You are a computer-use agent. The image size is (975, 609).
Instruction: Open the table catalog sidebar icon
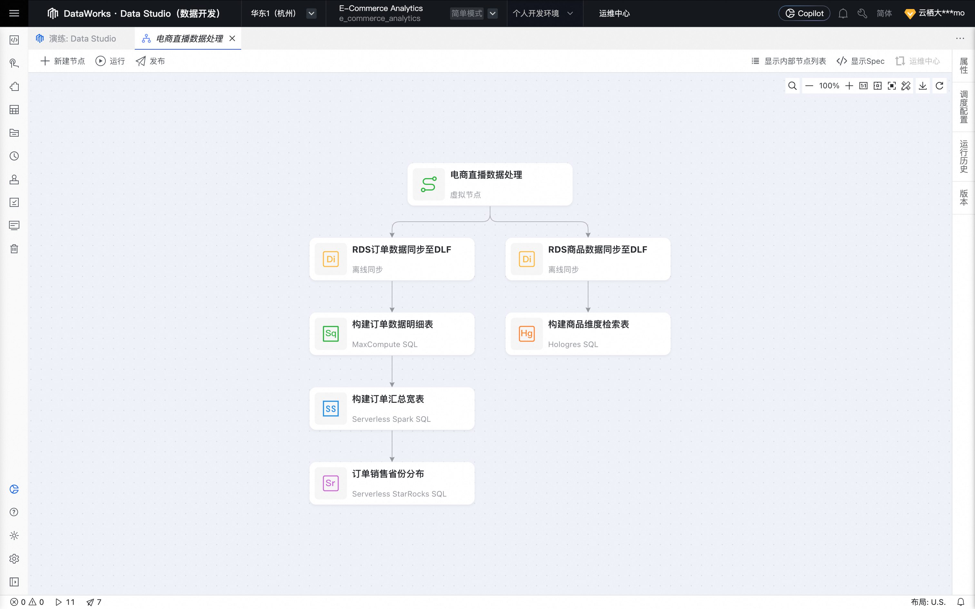[14, 110]
